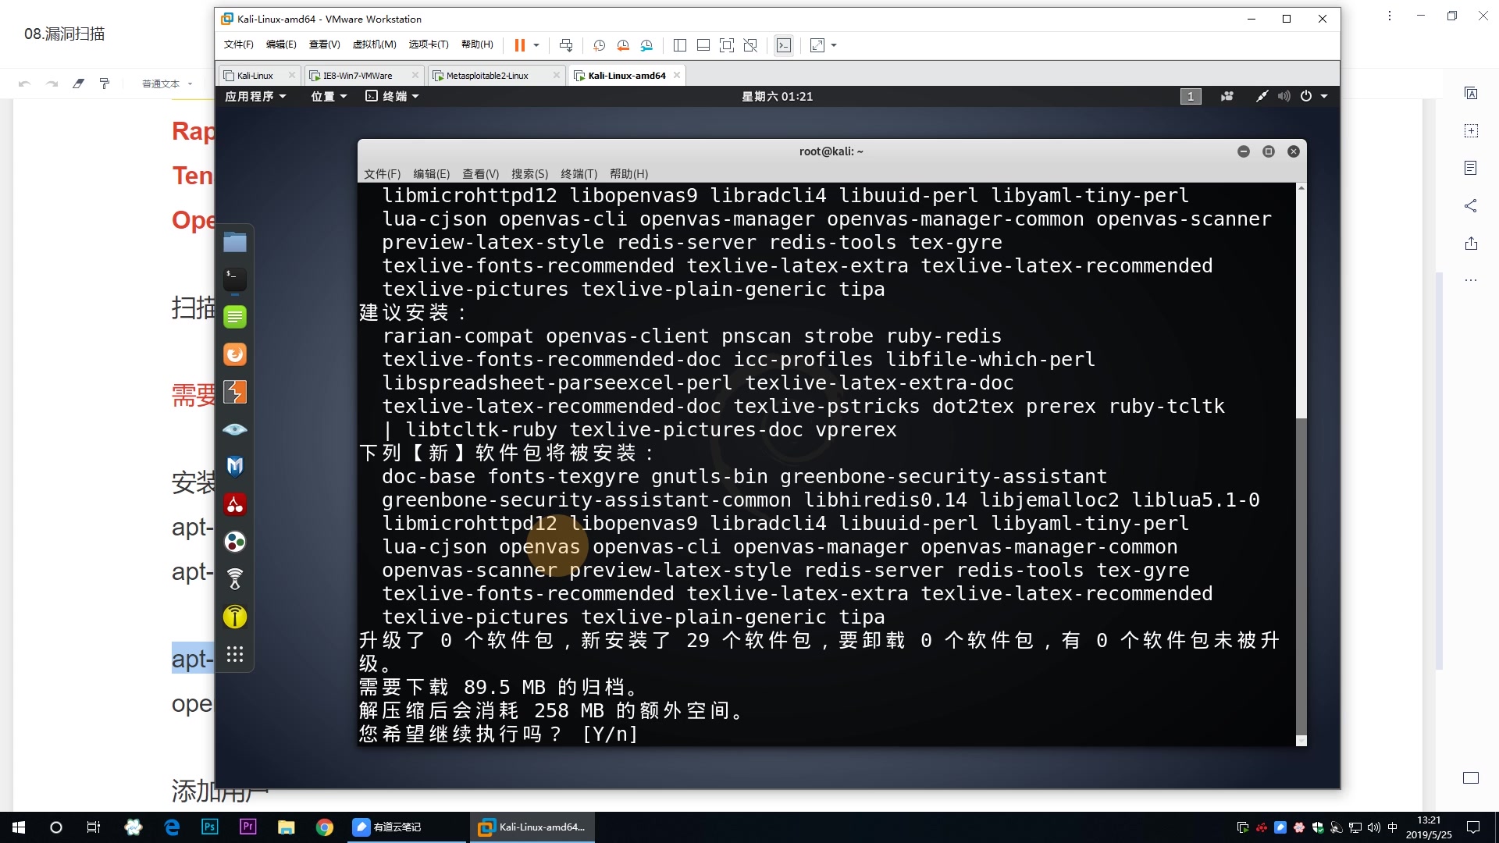Toggle Unity mode icon in VMware toolbar
The height and width of the screenshot is (843, 1499).
[750, 45]
